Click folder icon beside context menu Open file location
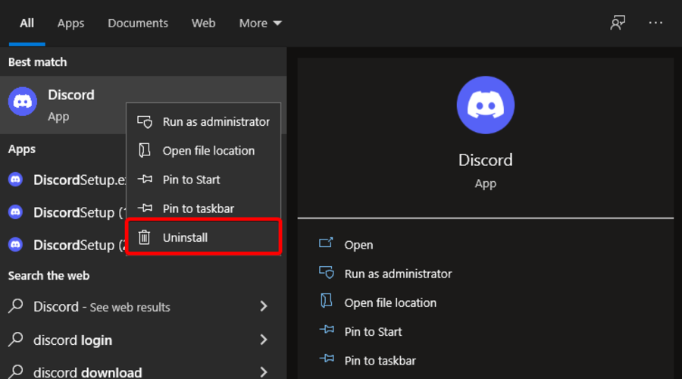The width and height of the screenshot is (682, 379). [144, 151]
